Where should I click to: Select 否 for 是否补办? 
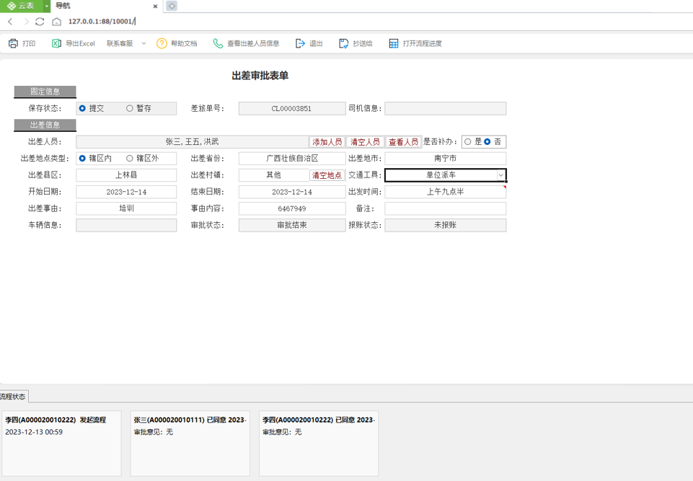[487, 142]
